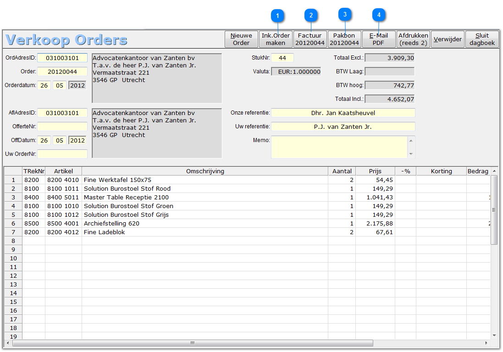The image size is (503, 352).
Task: Select callout badge number 4
Action: pyautogui.click(x=379, y=16)
